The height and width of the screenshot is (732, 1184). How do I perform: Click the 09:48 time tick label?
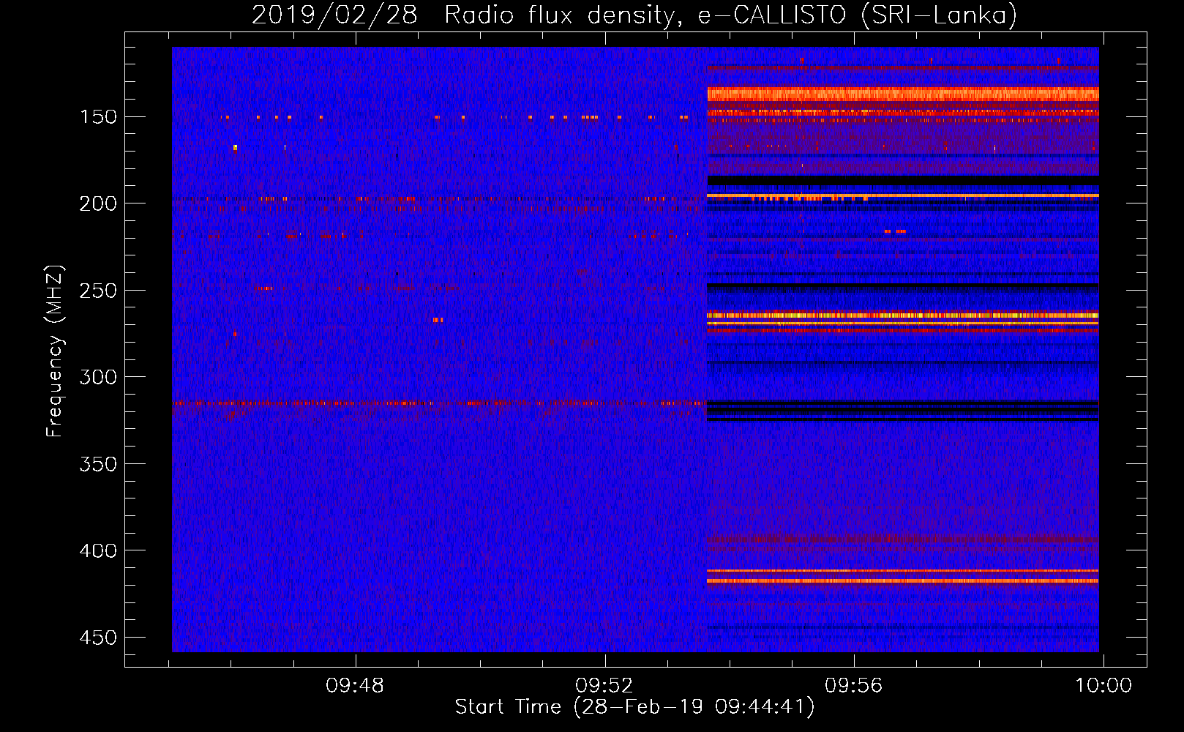click(355, 686)
